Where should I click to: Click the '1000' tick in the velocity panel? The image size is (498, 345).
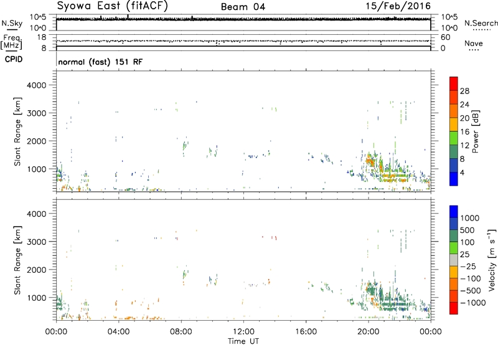click(36, 298)
